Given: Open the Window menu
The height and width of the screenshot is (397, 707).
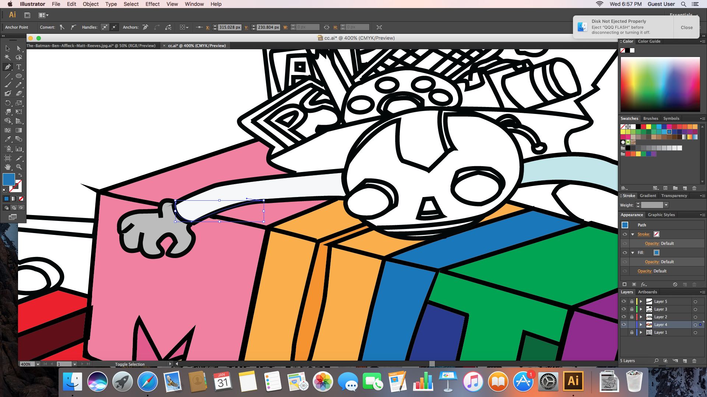Looking at the screenshot, I should click(x=194, y=4).
